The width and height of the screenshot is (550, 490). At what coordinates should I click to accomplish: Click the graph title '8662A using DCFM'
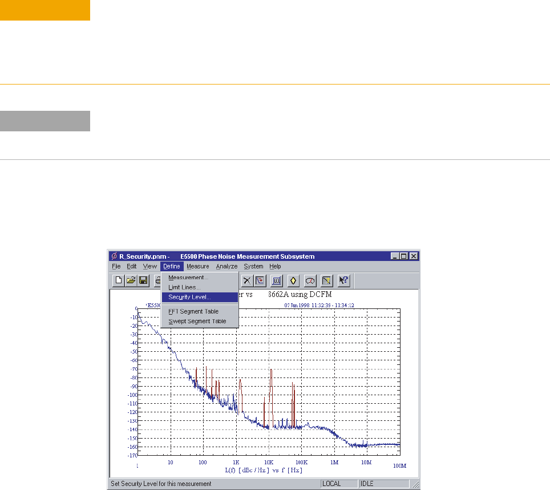pyautogui.click(x=300, y=295)
